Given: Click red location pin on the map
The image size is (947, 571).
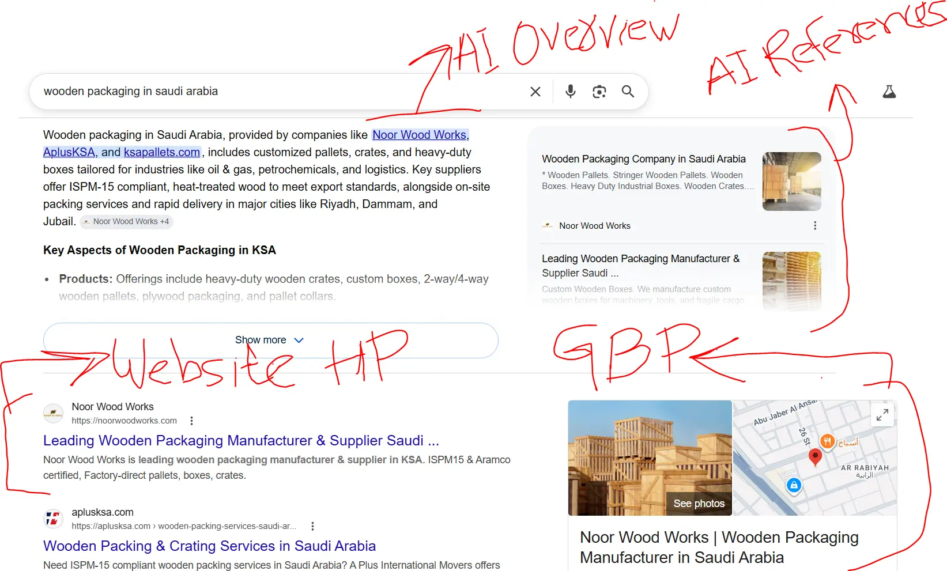Looking at the screenshot, I should (x=815, y=457).
